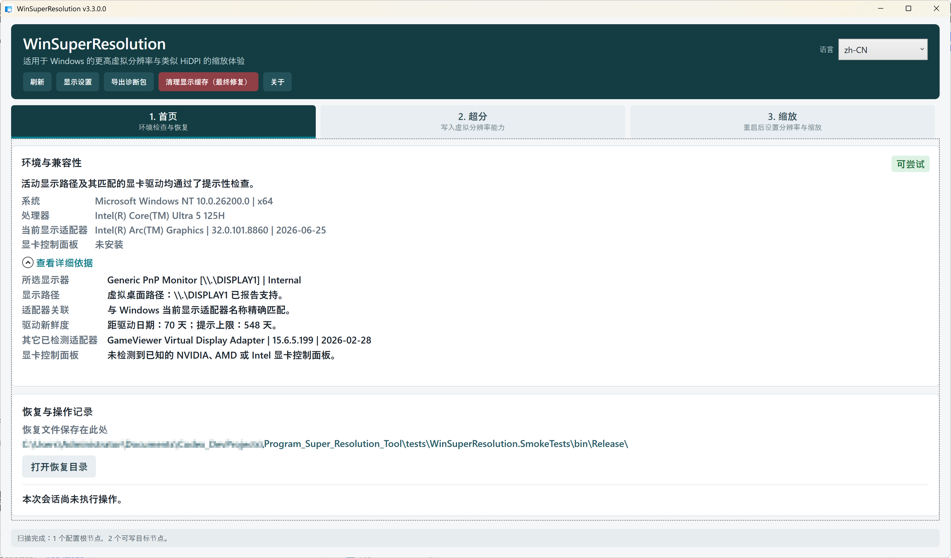This screenshot has height=558, width=951.
Task: Collapse the 查看详细依据 details expander
Action: point(58,263)
